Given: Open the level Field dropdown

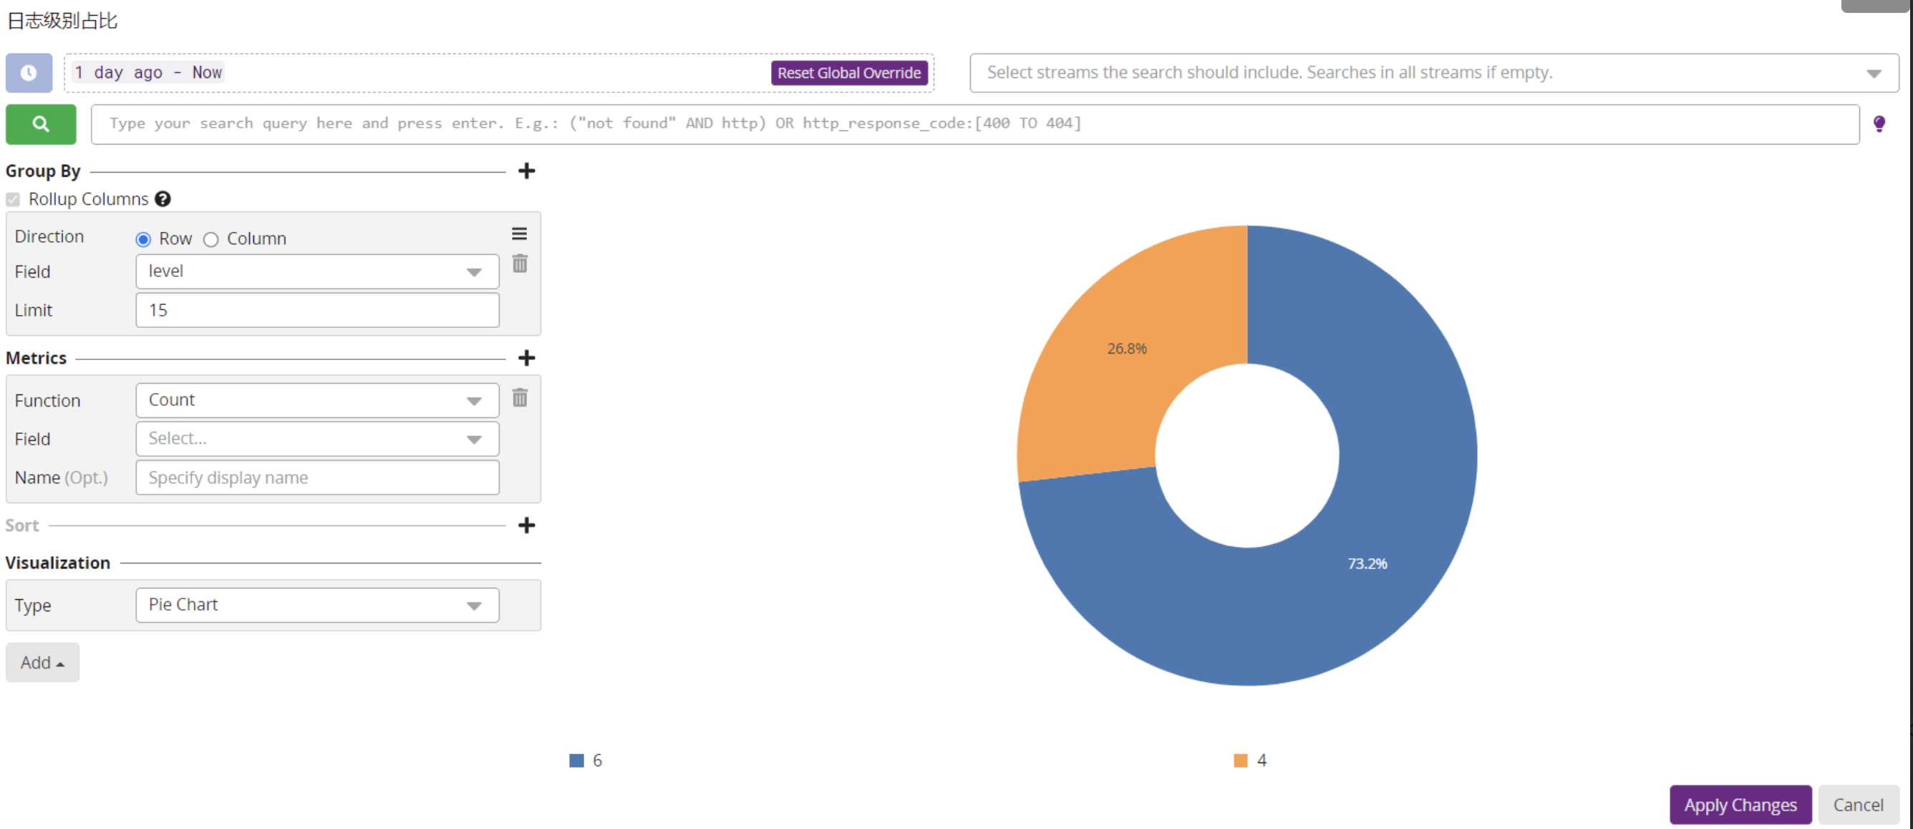Looking at the screenshot, I should [317, 272].
